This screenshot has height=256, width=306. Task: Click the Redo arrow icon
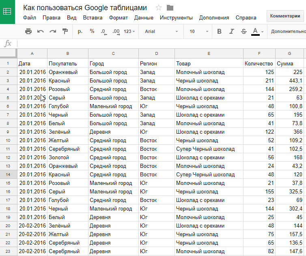(x=53, y=31)
